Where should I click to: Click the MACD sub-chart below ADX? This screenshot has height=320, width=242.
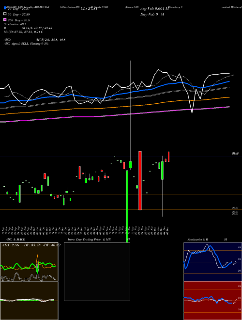coord(29,301)
